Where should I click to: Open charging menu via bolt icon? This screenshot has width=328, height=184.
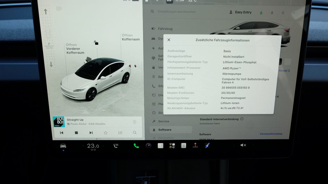point(153,48)
